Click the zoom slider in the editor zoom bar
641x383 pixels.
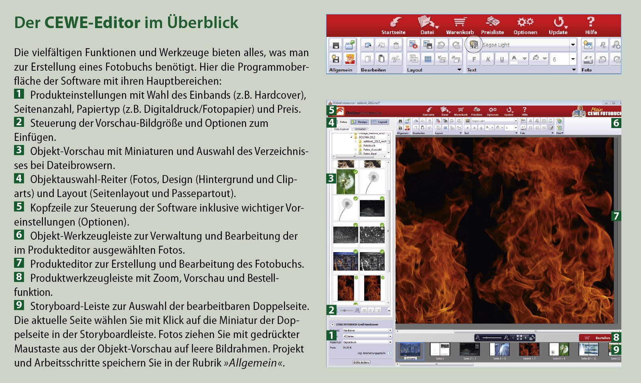pos(492,338)
